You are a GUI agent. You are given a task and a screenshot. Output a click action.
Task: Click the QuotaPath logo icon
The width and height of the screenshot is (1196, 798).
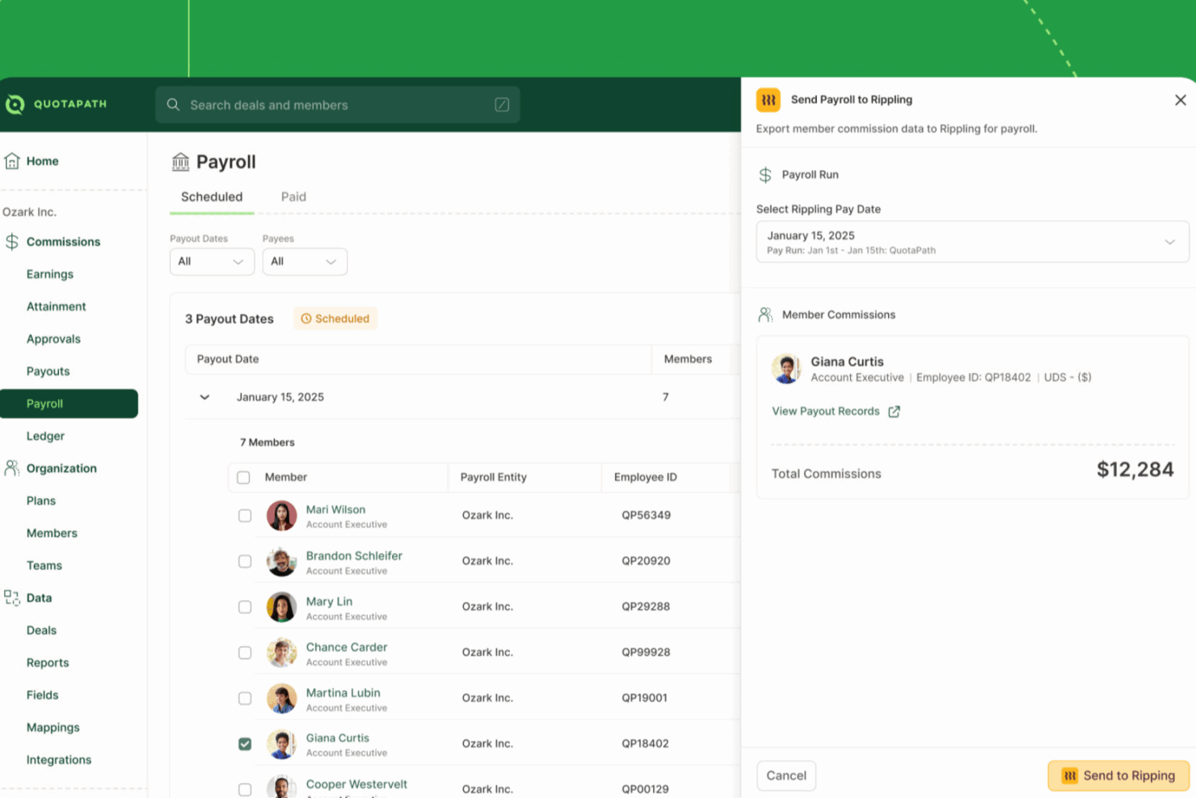point(15,104)
